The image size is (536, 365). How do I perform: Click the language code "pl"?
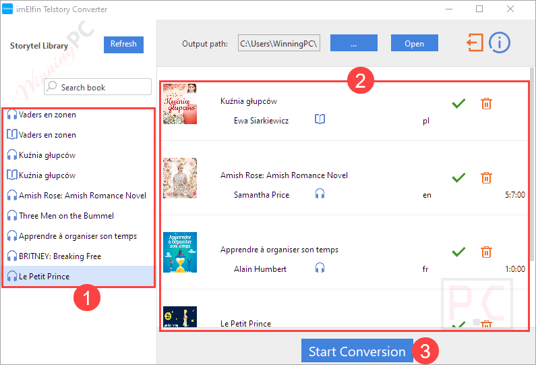click(426, 121)
